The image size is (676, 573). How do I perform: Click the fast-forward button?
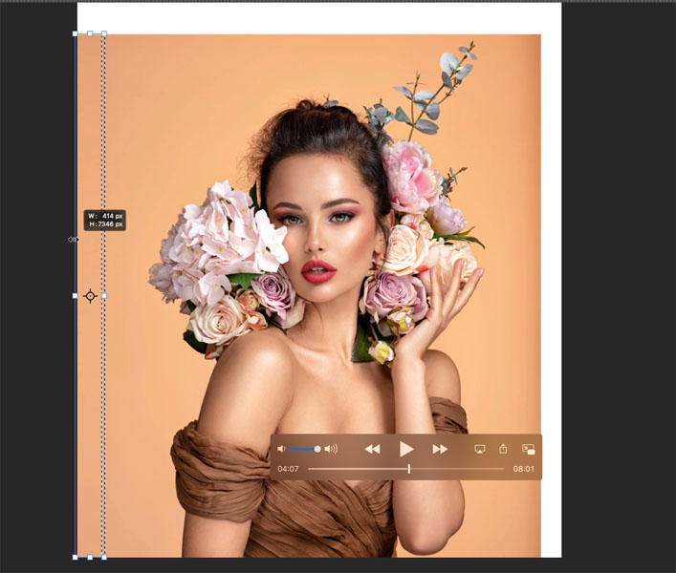(440, 450)
